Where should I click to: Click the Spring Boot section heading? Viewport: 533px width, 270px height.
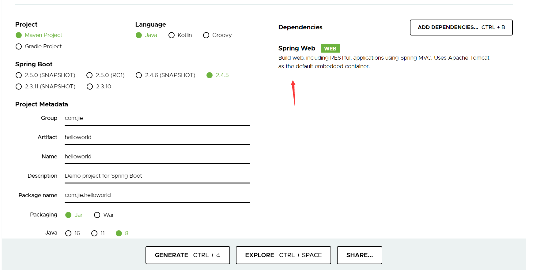pos(34,64)
